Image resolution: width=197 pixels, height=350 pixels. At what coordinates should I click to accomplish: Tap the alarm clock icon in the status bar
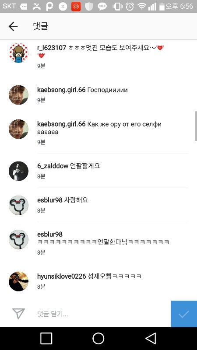[130, 7]
